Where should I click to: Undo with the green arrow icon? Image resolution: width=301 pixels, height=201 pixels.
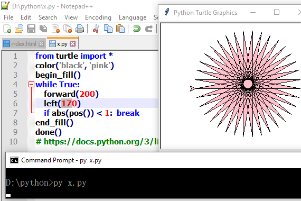[137, 29]
